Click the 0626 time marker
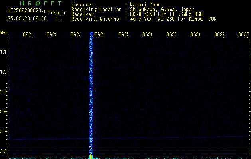Viewport: 251px width, 159px height. point(147,35)
